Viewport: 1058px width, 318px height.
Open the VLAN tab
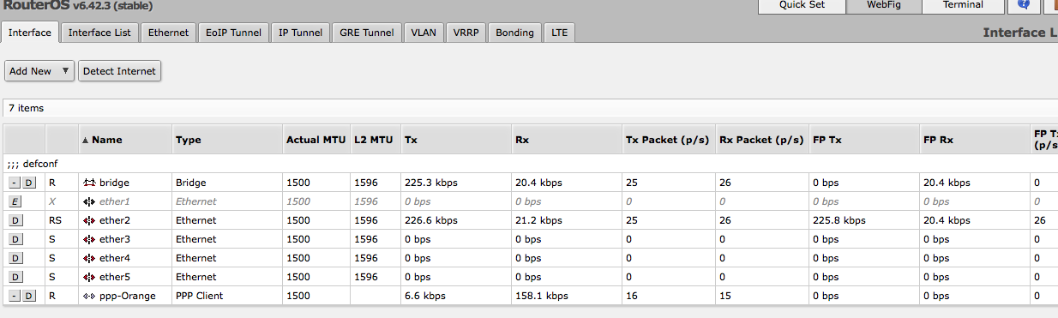tap(424, 33)
